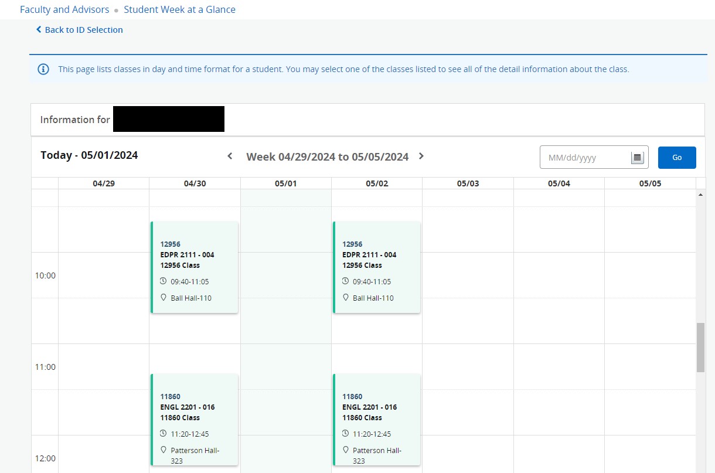Click the next week chevron arrow
Viewport: 715px width, 473px height.
click(421, 156)
